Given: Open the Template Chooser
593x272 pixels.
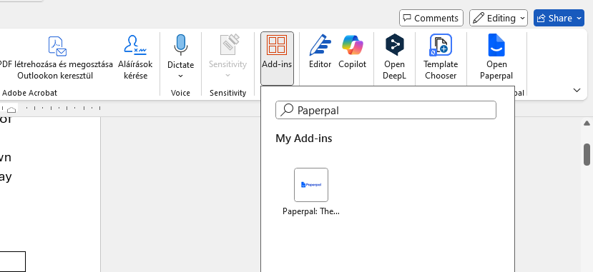Looking at the screenshot, I should coord(441,57).
